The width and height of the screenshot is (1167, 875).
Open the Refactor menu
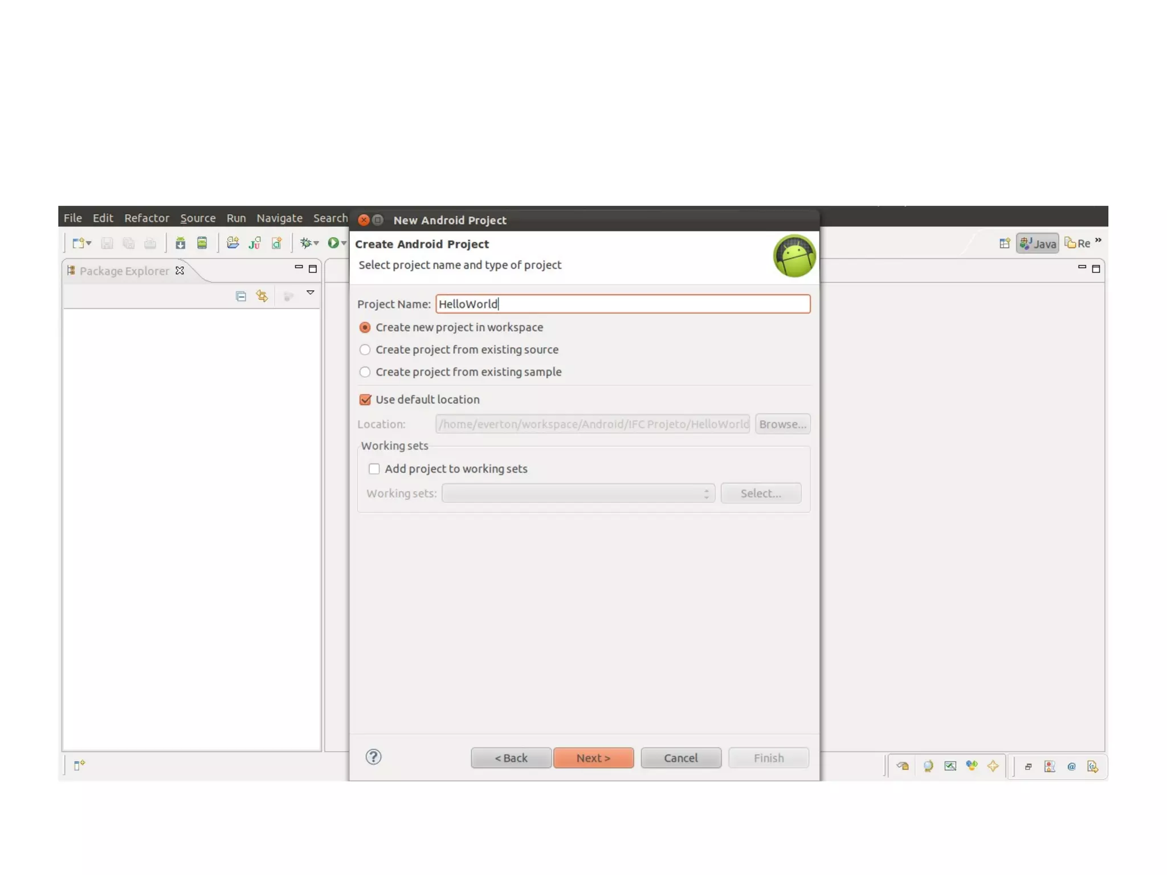[x=146, y=218]
